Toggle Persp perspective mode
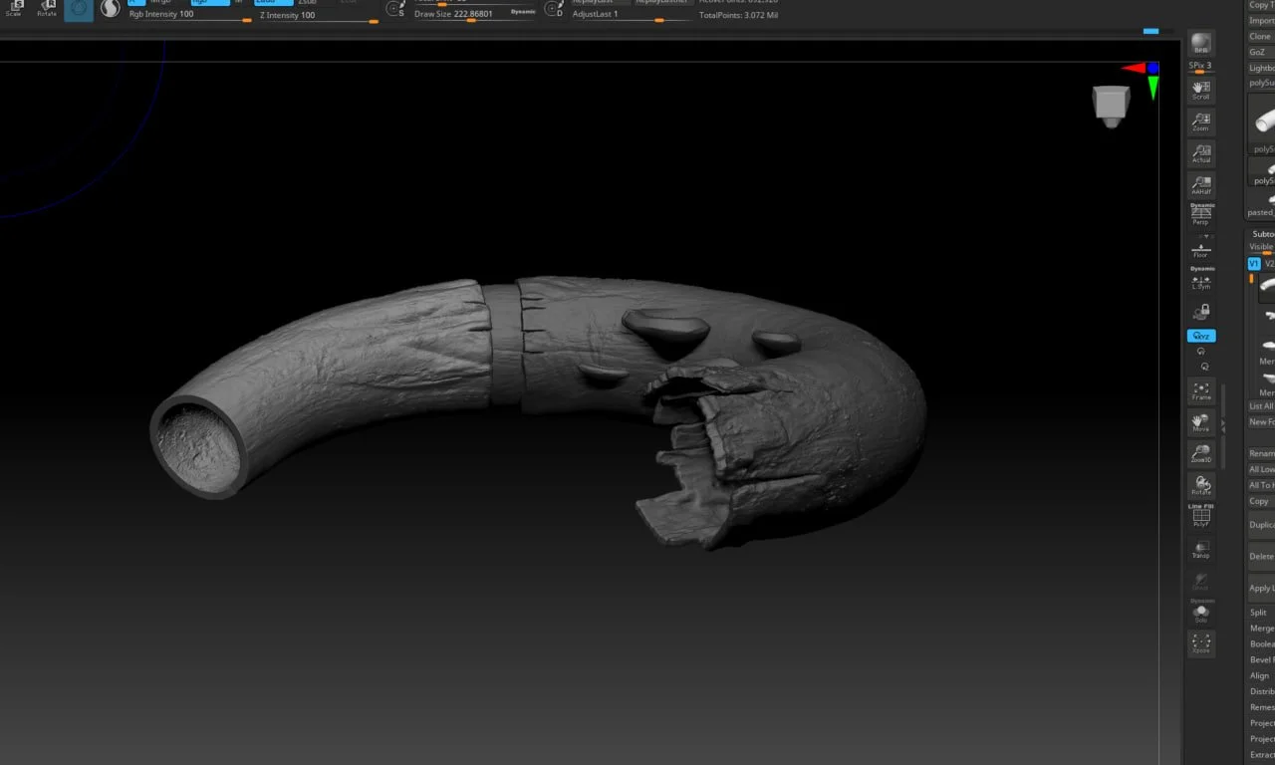 (1200, 214)
